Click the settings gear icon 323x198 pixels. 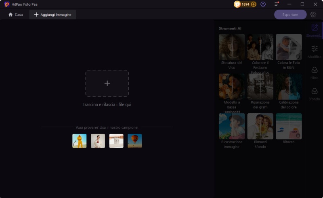(x=313, y=15)
